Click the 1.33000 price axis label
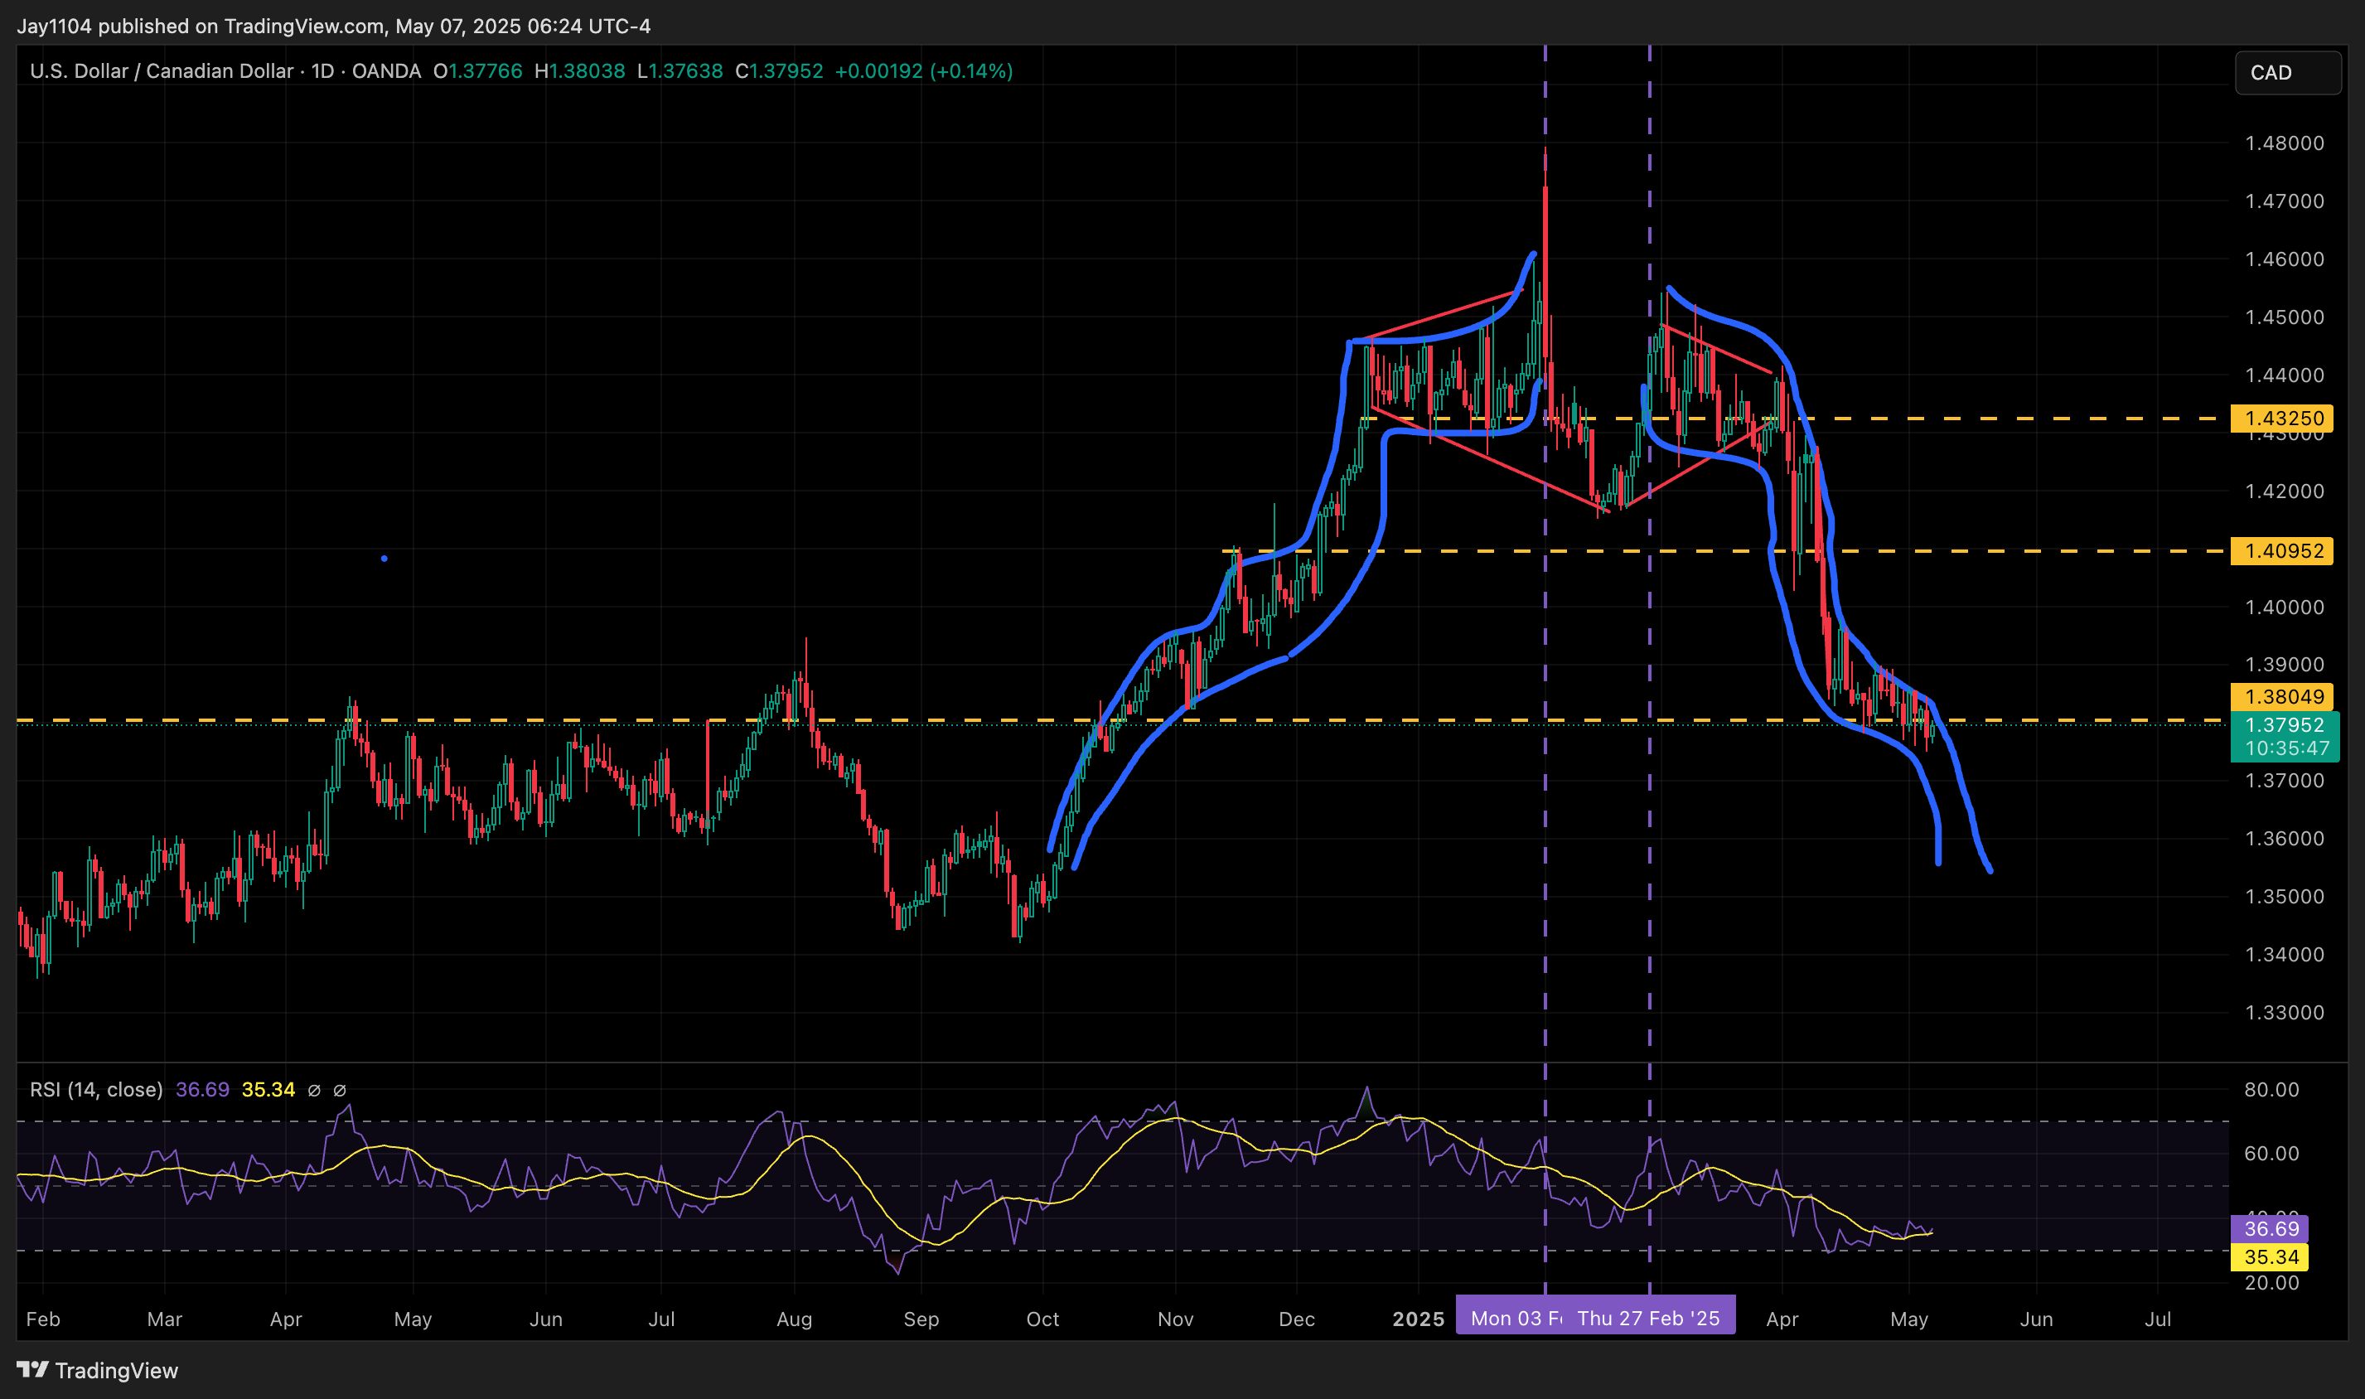Image resolution: width=2365 pixels, height=1399 pixels. [2284, 1013]
